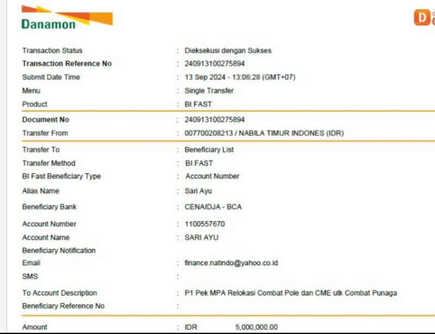Select the account name 'SARI AYU'

(201, 237)
